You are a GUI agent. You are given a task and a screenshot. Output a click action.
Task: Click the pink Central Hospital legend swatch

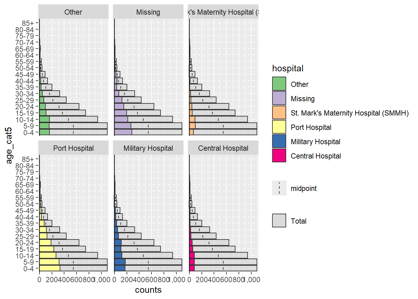point(279,156)
